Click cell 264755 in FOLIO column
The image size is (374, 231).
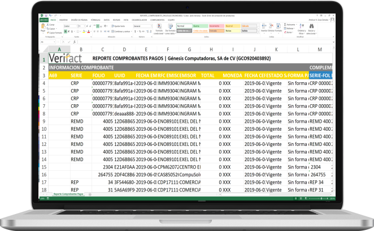[103, 175]
